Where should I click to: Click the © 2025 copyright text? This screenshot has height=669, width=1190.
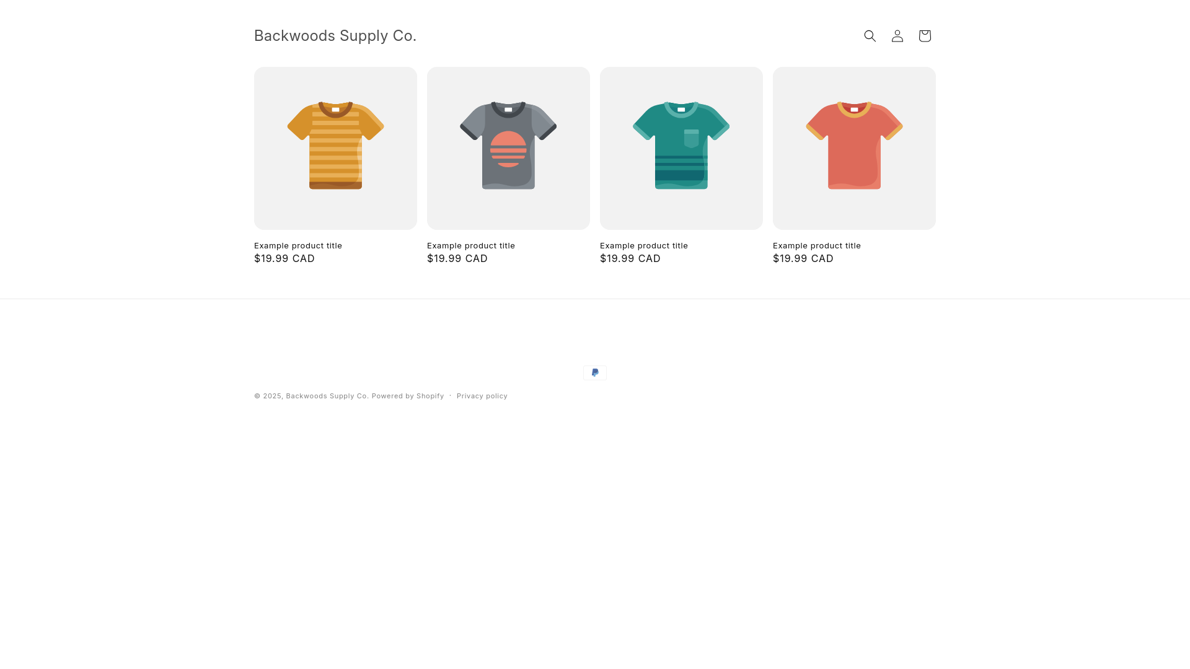click(268, 396)
